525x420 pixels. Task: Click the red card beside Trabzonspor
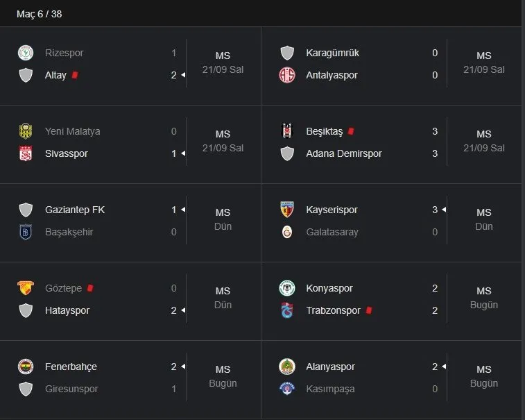(369, 310)
